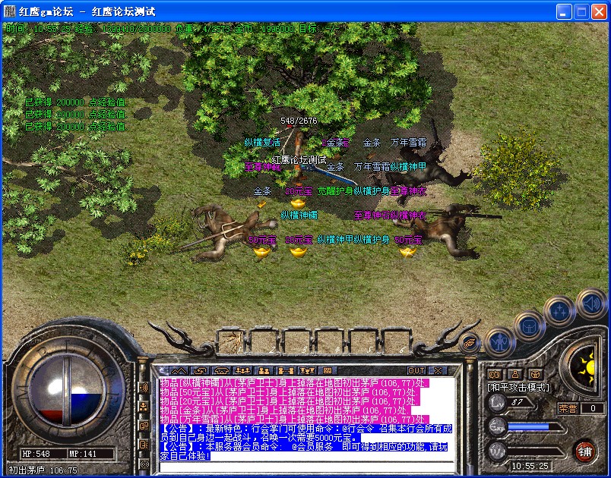Click the 初出茅庐 106:75 map location text

pos(43,470)
